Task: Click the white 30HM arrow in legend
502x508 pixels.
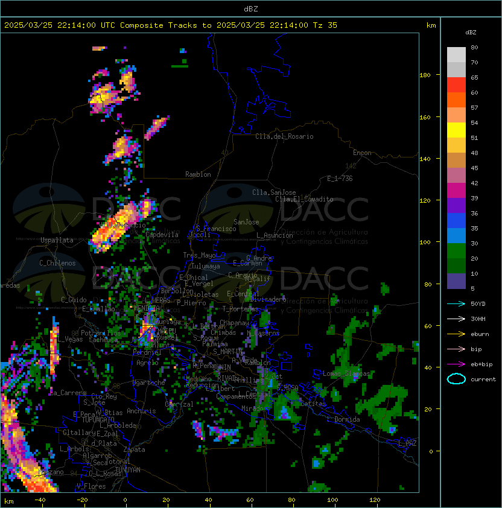Action: [456, 319]
